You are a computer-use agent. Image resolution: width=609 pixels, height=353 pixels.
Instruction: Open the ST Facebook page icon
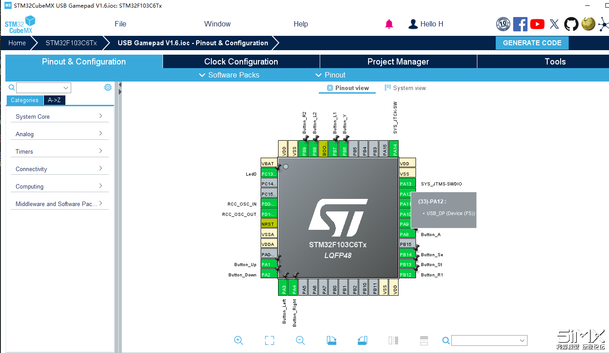pos(520,24)
